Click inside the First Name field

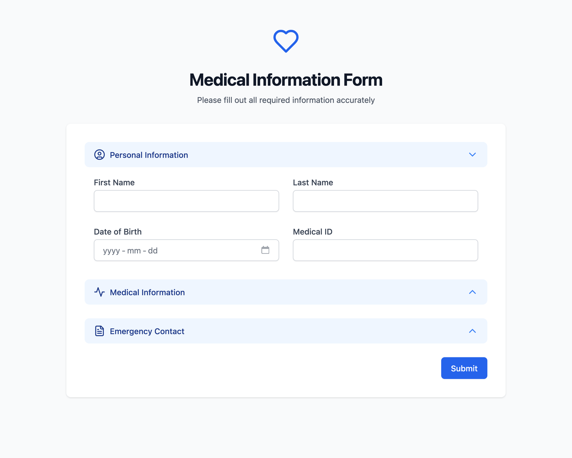pyautogui.click(x=186, y=201)
